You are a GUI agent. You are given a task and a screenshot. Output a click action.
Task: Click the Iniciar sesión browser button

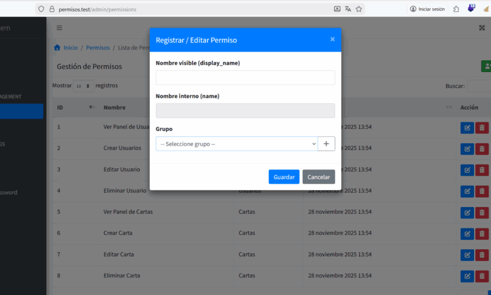click(427, 9)
